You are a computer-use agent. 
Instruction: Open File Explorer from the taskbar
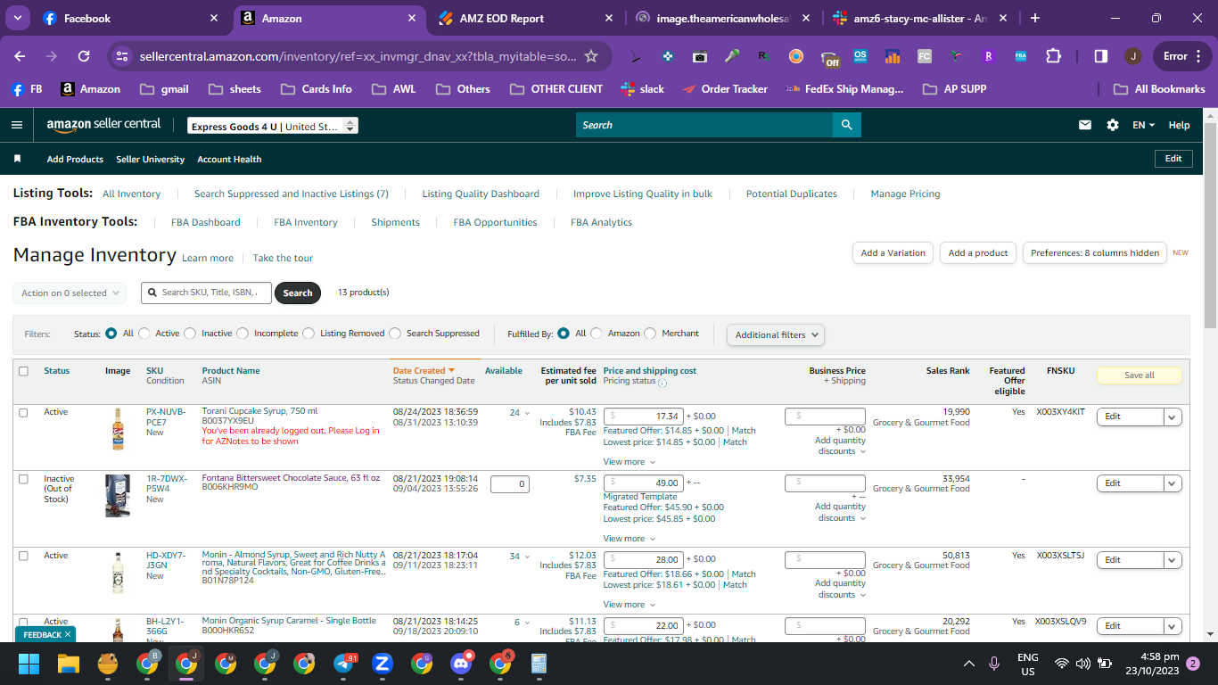pos(69,664)
